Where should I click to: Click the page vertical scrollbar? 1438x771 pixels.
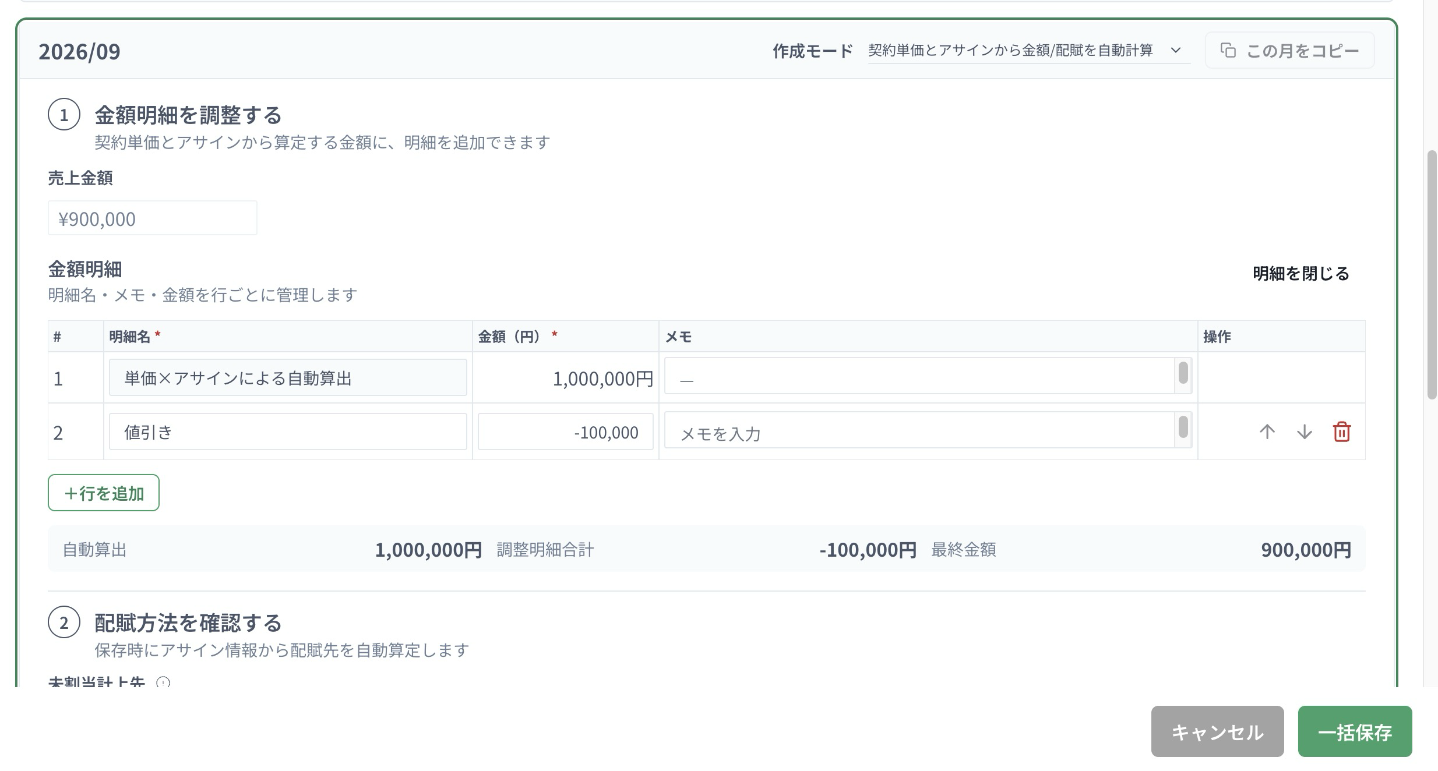(x=1432, y=274)
